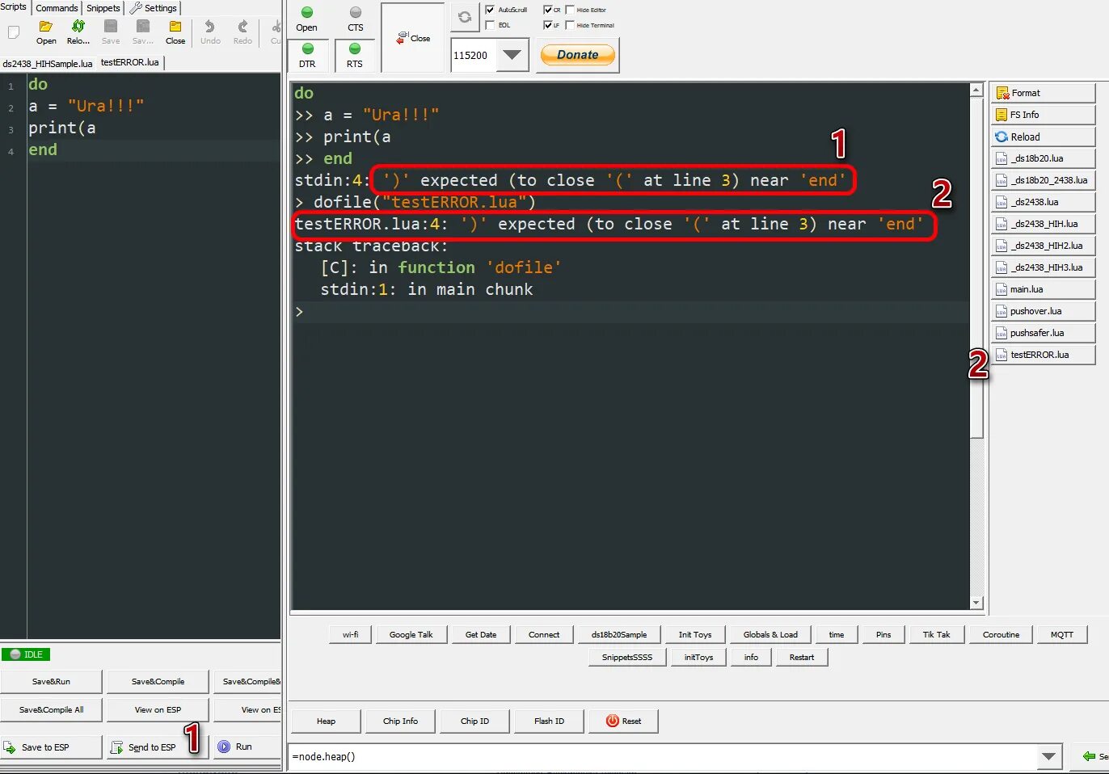
Task: Open the Settings tab
Action: 154,8
